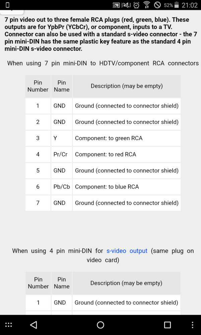Tap the clock showing 21:02

(x=190, y=5)
